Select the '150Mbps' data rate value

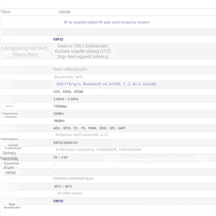[x=60, y=106]
